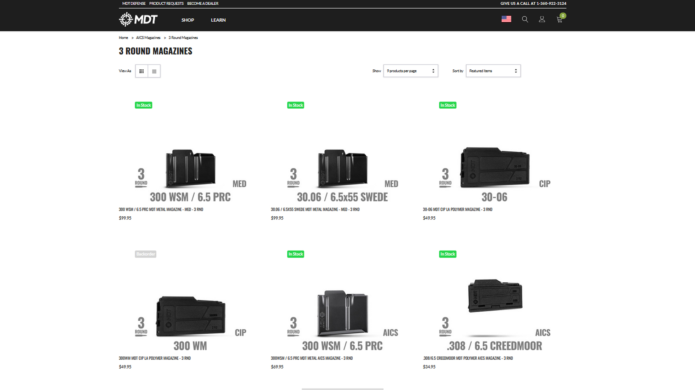Open 30-06 MDT CIP LA Polymer Magazine title

click(x=458, y=209)
